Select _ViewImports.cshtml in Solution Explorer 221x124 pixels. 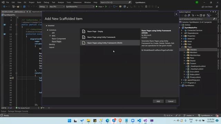(198, 66)
